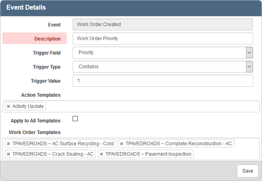Select the Priority trigger field combo box

tap(159, 53)
